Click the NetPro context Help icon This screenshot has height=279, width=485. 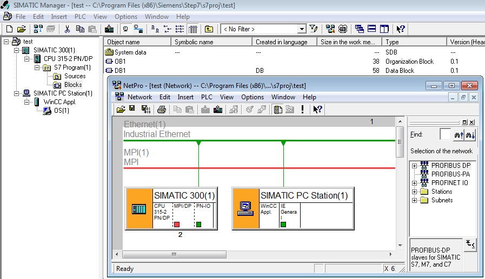(x=317, y=109)
